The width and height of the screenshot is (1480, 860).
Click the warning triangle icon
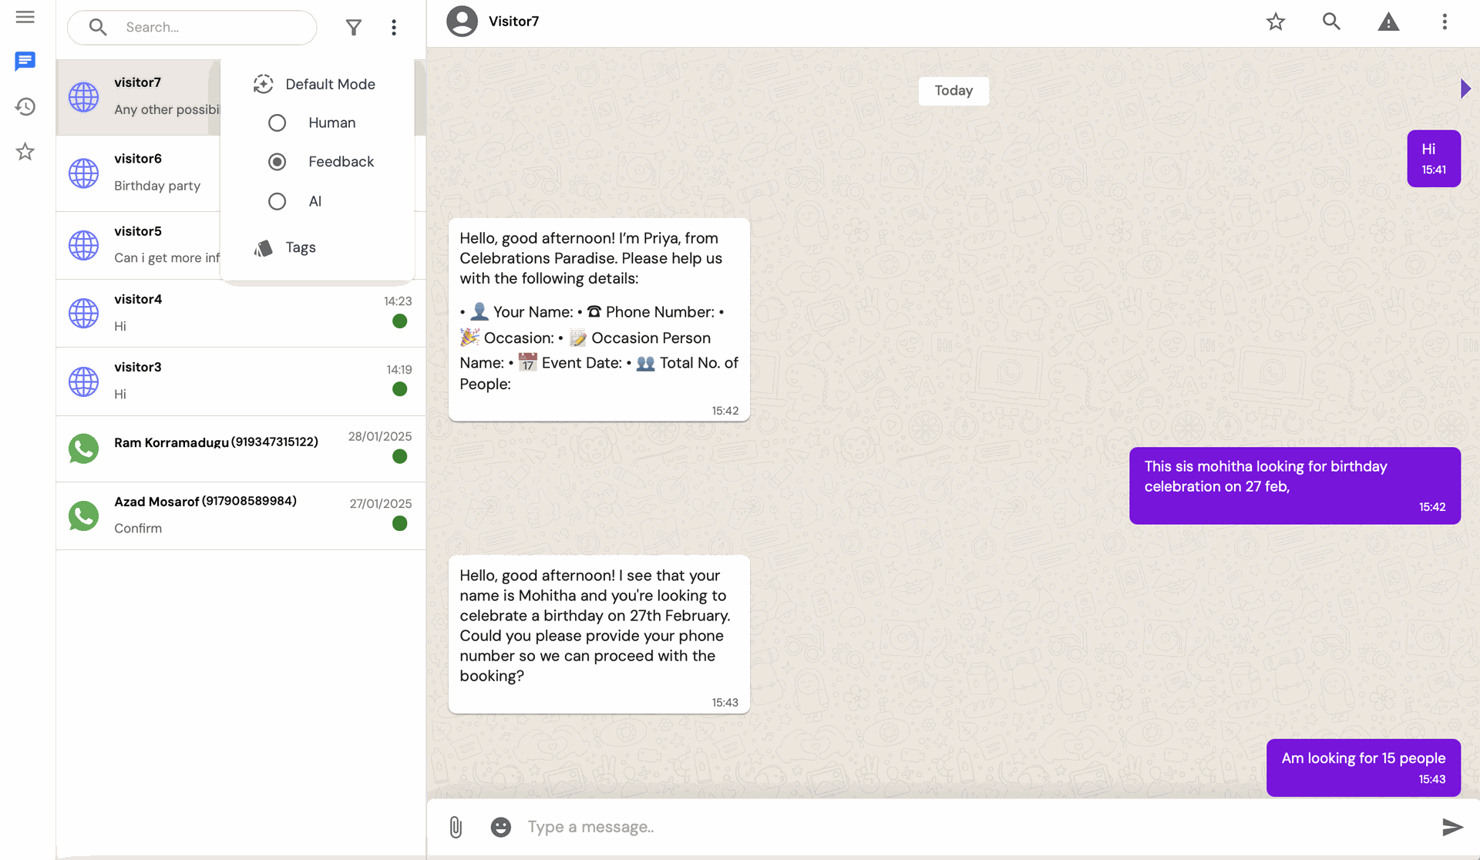pyautogui.click(x=1388, y=22)
